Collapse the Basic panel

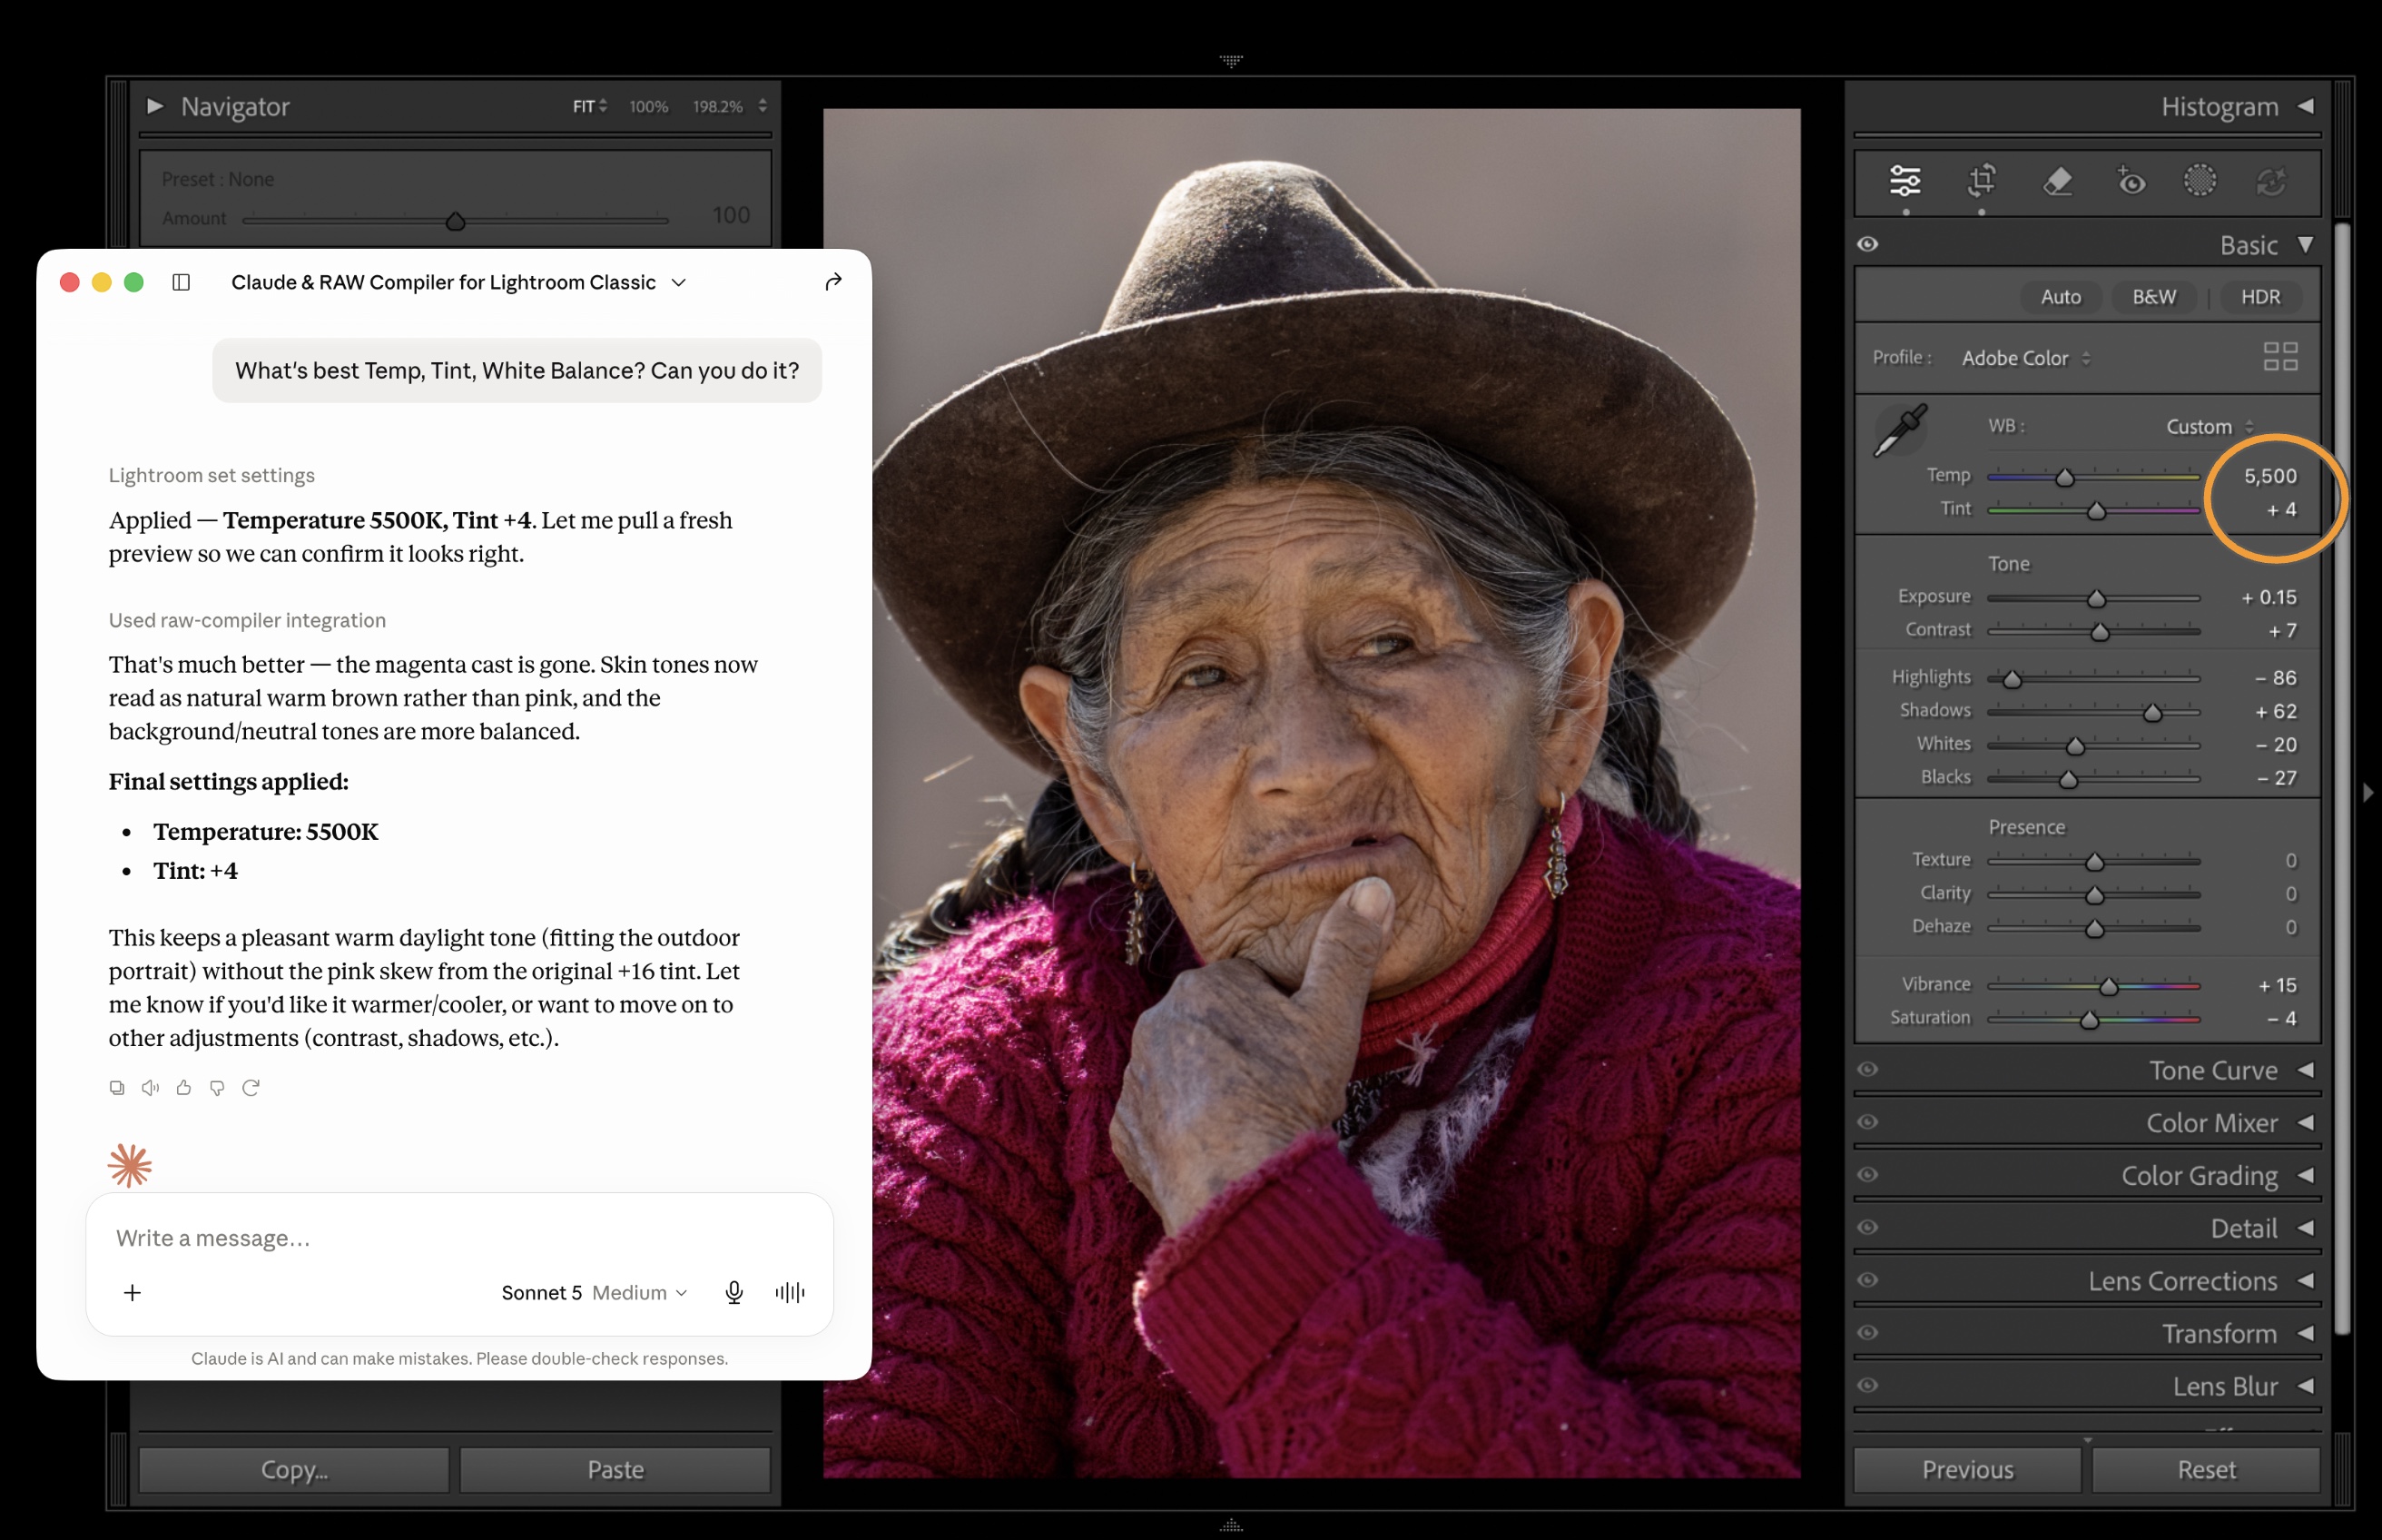[x=2305, y=245]
